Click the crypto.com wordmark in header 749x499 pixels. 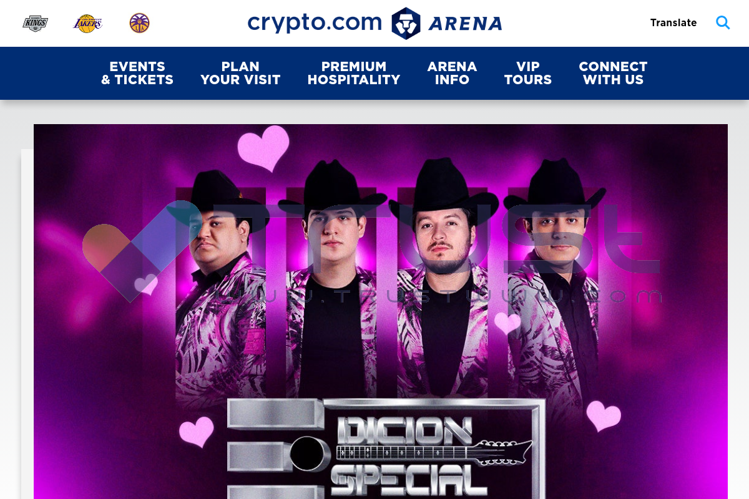click(x=315, y=24)
